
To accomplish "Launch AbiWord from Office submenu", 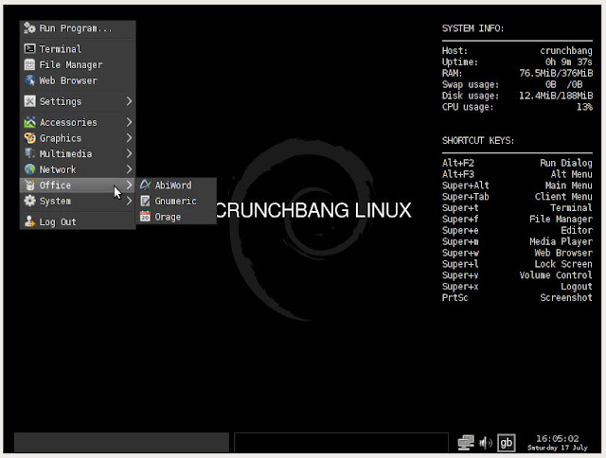I will coord(176,185).
